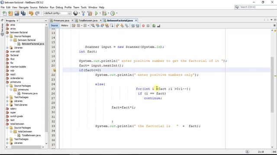
Task: Click the Open Project toolbar icon
Action: (17, 13)
